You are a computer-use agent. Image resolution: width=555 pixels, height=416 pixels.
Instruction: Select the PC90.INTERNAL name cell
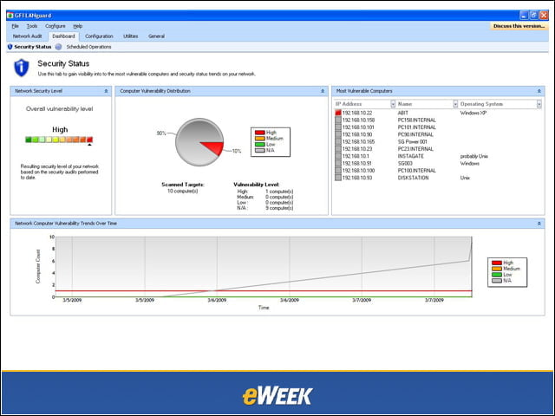click(415, 134)
